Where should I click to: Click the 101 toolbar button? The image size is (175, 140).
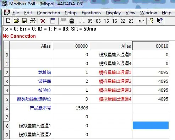point(141,21)
